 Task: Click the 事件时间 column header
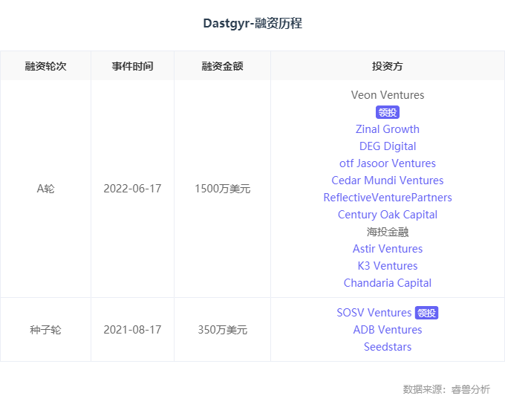(132, 66)
